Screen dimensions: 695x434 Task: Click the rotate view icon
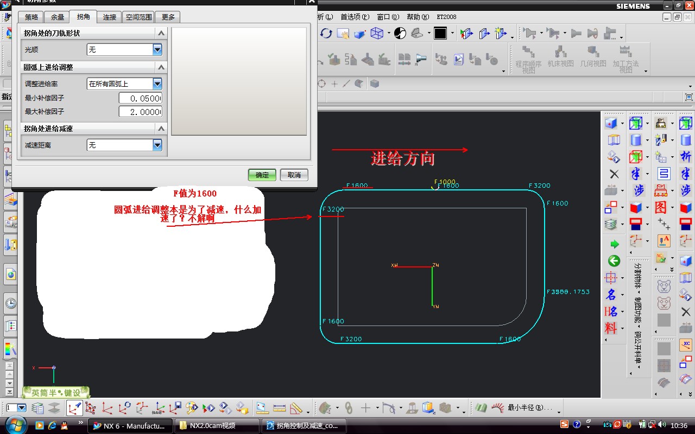pyautogui.click(x=326, y=34)
